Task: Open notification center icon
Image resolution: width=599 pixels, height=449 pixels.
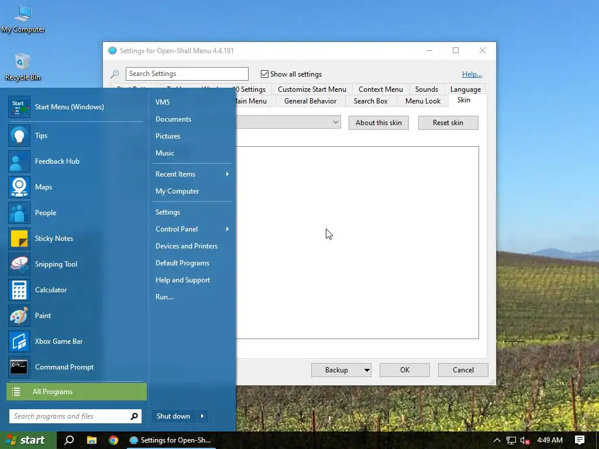Action: tap(580, 440)
